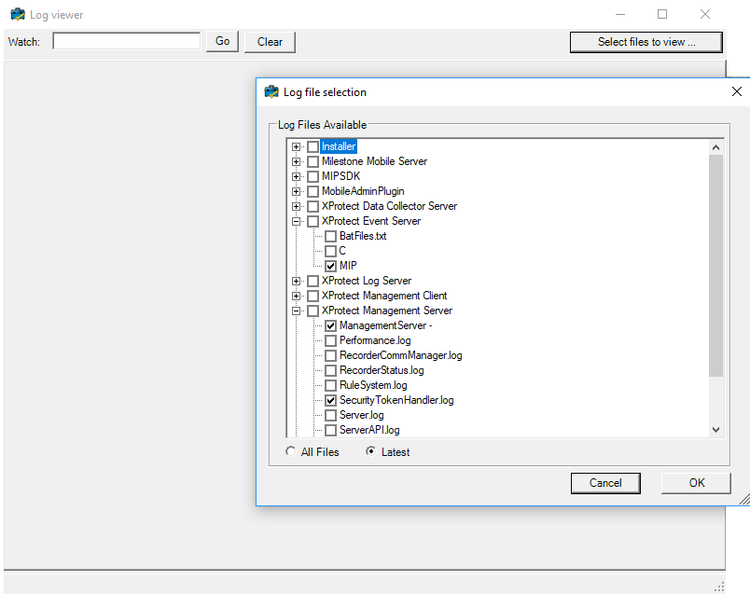
Task: Expand the MobileAdminPlugin tree node
Action: [x=296, y=191]
